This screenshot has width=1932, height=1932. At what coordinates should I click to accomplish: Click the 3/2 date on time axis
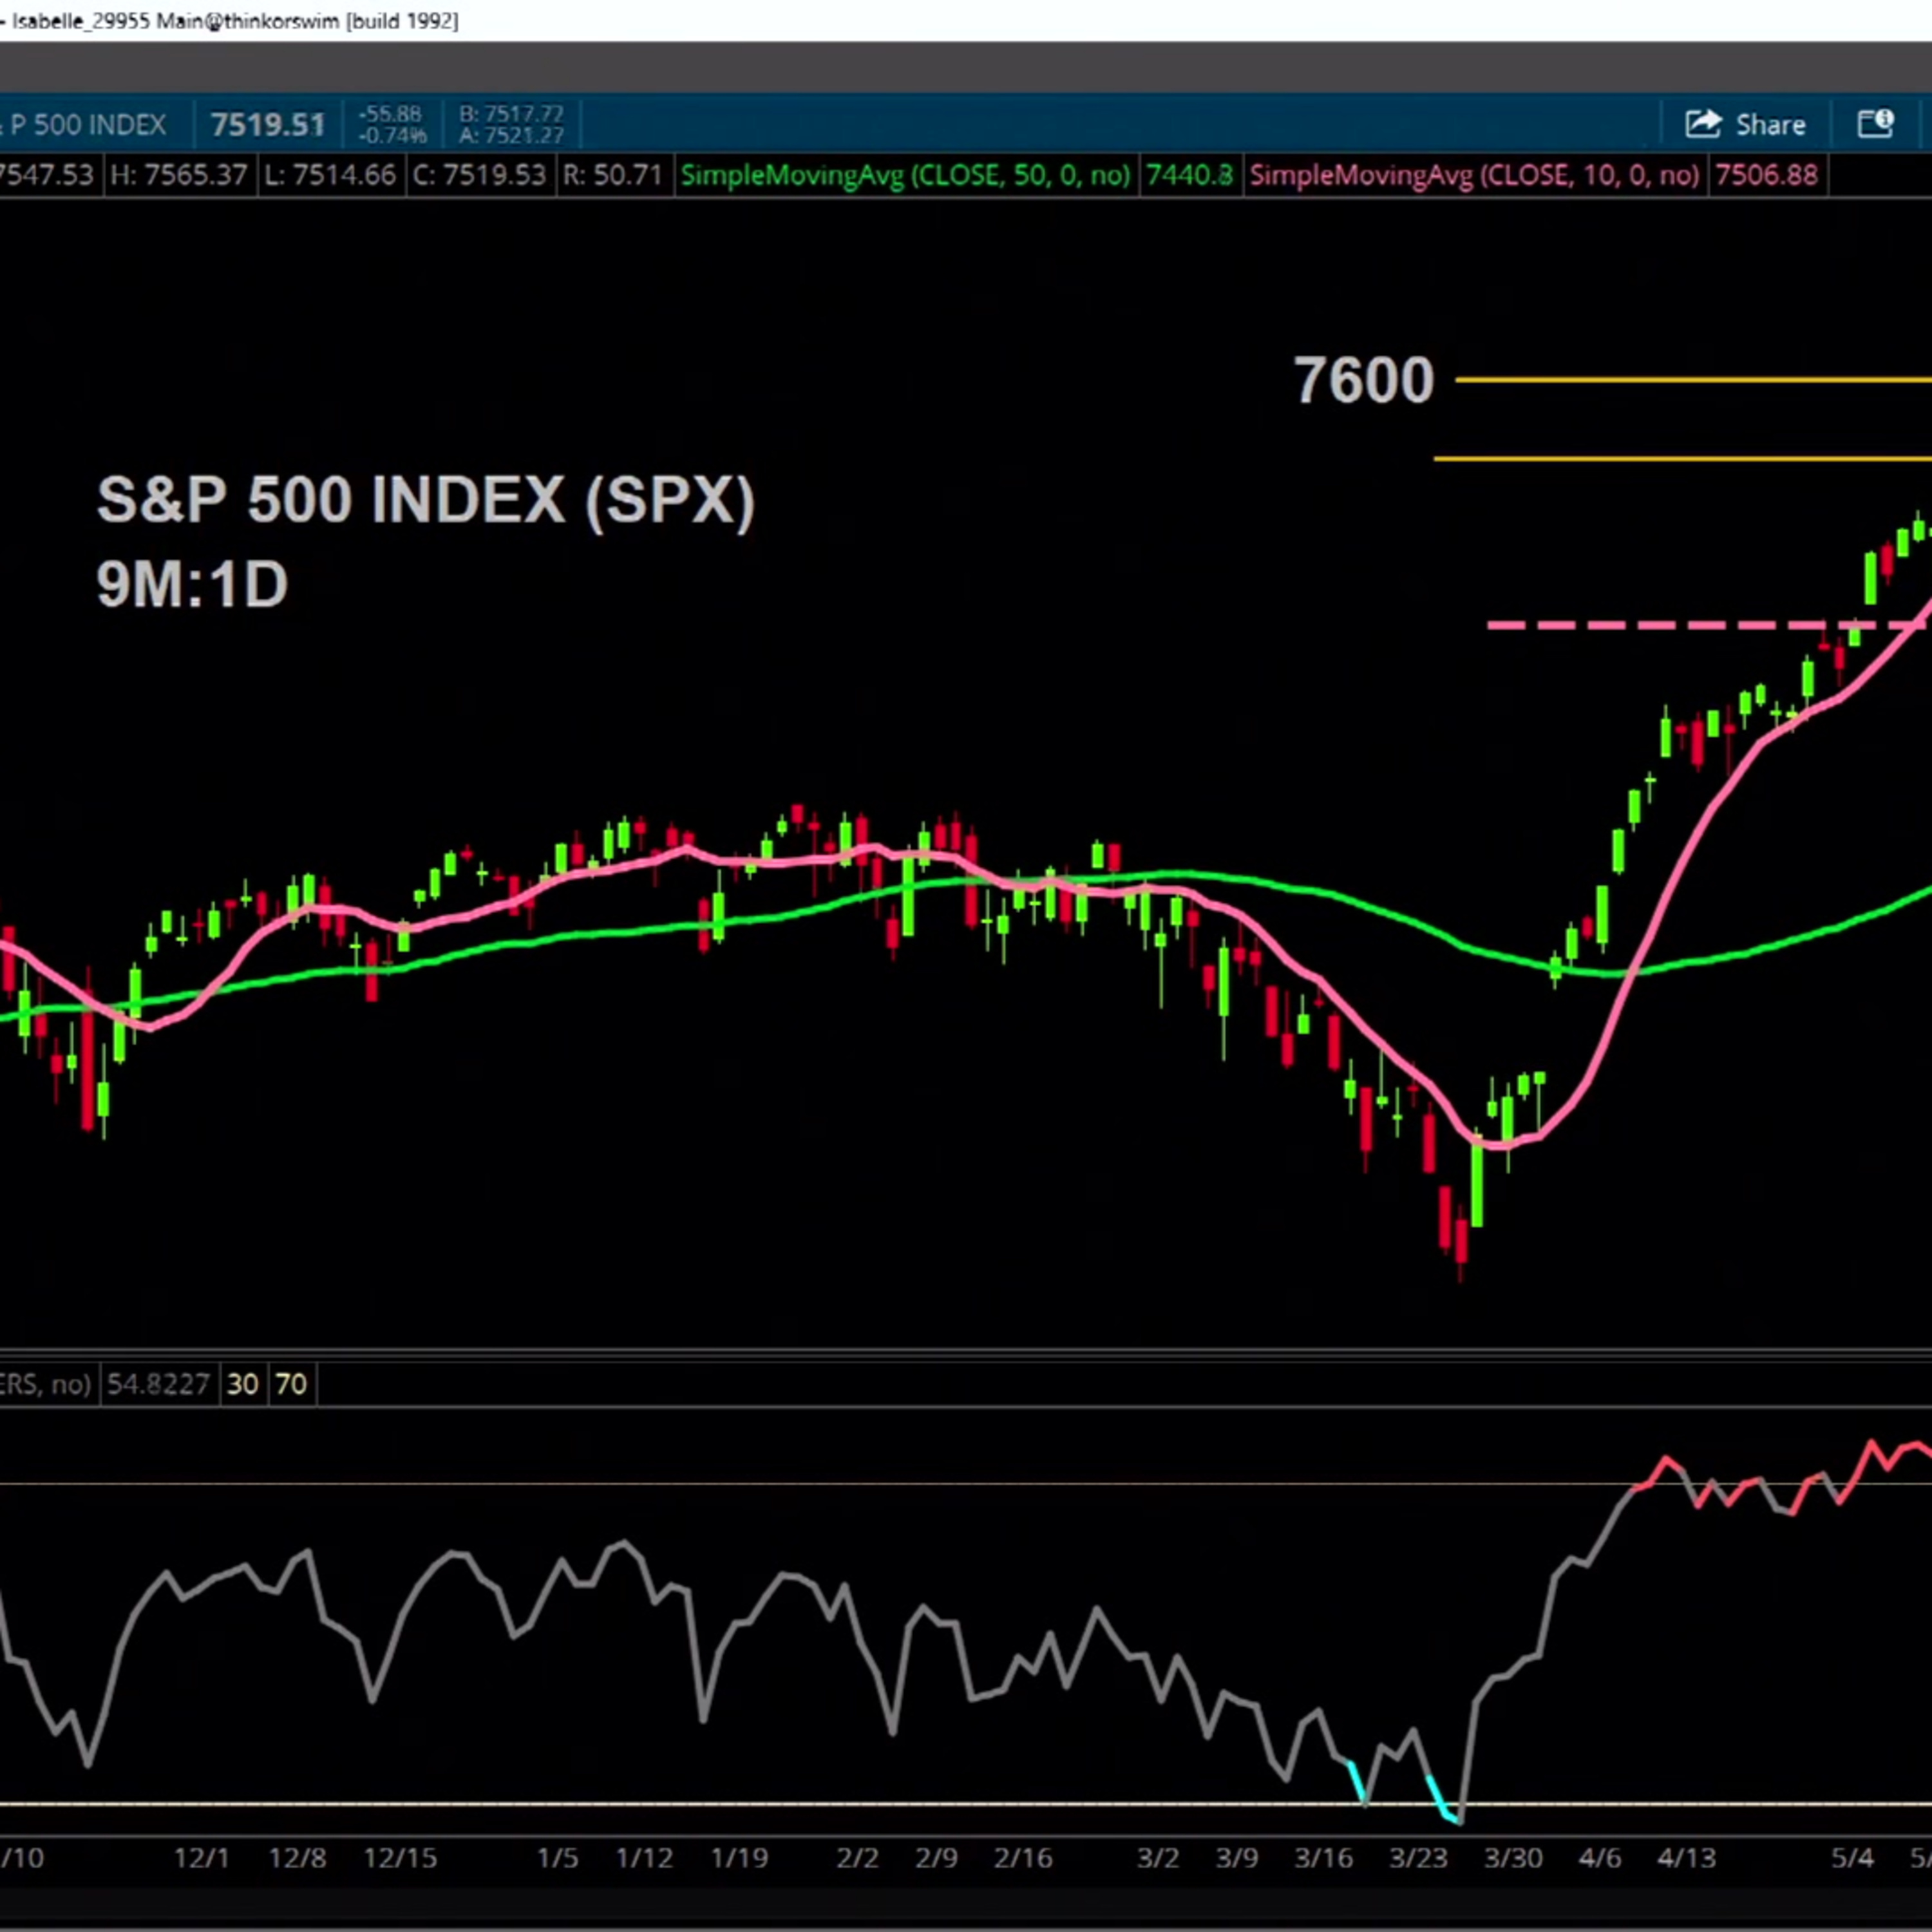pos(1158,1858)
